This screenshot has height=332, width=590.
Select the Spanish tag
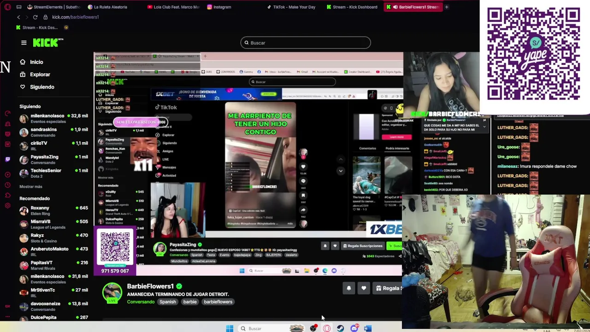[x=168, y=302]
